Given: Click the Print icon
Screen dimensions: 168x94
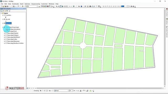Looking at the screenshot, I should click(x=8, y=6).
